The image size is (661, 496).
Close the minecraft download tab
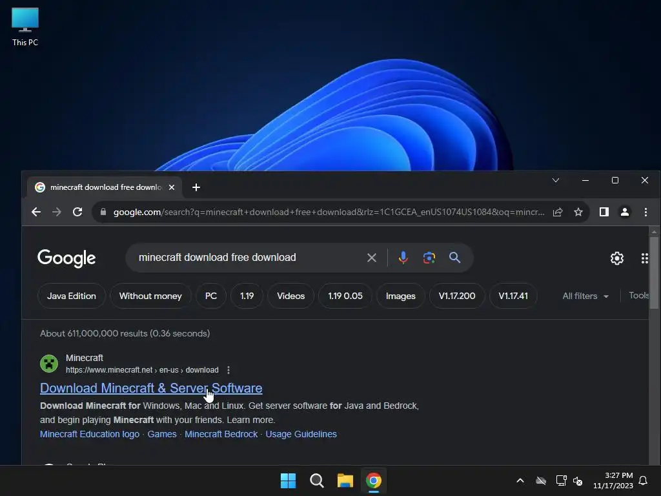click(172, 187)
